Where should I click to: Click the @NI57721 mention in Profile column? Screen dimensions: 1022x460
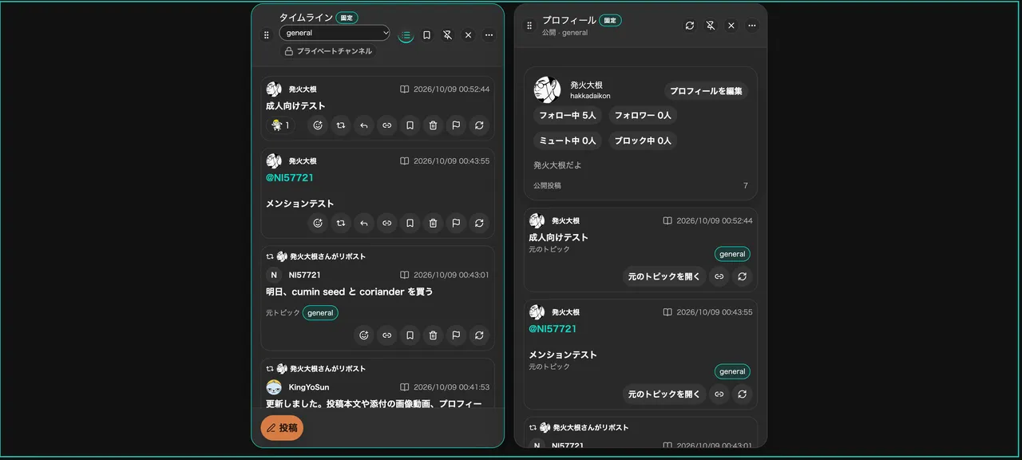pyautogui.click(x=553, y=328)
